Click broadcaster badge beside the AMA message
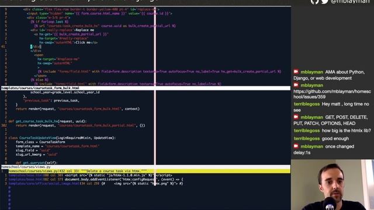The width and height of the screenshot is (374, 210). [x=296, y=71]
